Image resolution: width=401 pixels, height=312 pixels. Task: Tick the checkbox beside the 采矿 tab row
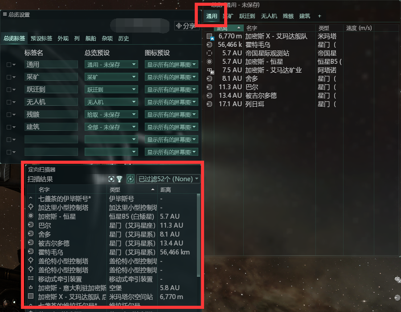pyautogui.click(x=9, y=77)
